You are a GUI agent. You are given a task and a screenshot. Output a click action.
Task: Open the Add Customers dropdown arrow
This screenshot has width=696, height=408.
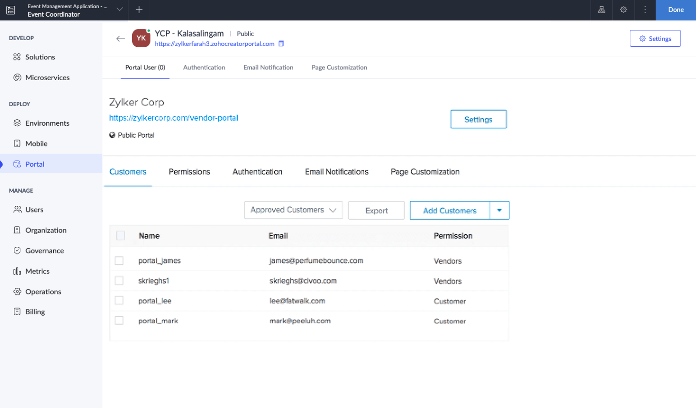(x=499, y=210)
